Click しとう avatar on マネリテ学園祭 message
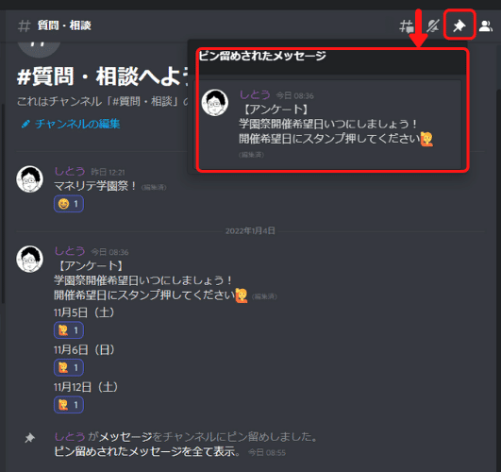 click(29, 179)
